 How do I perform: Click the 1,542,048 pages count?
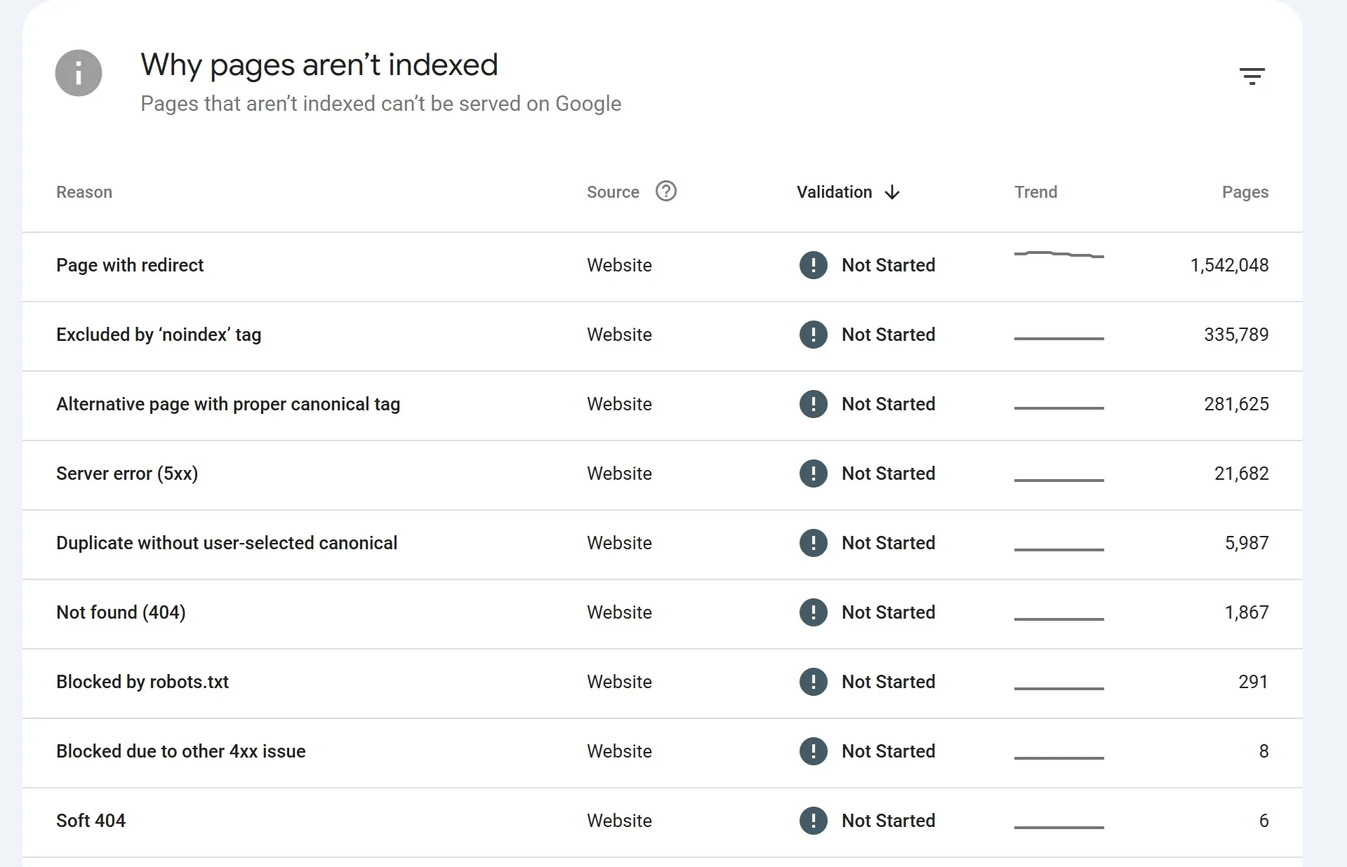tap(1229, 265)
